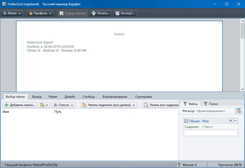The width and height of the screenshot is (245, 168).
Task: Switch to the Вывод tab
Action: (x=37, y=97)
